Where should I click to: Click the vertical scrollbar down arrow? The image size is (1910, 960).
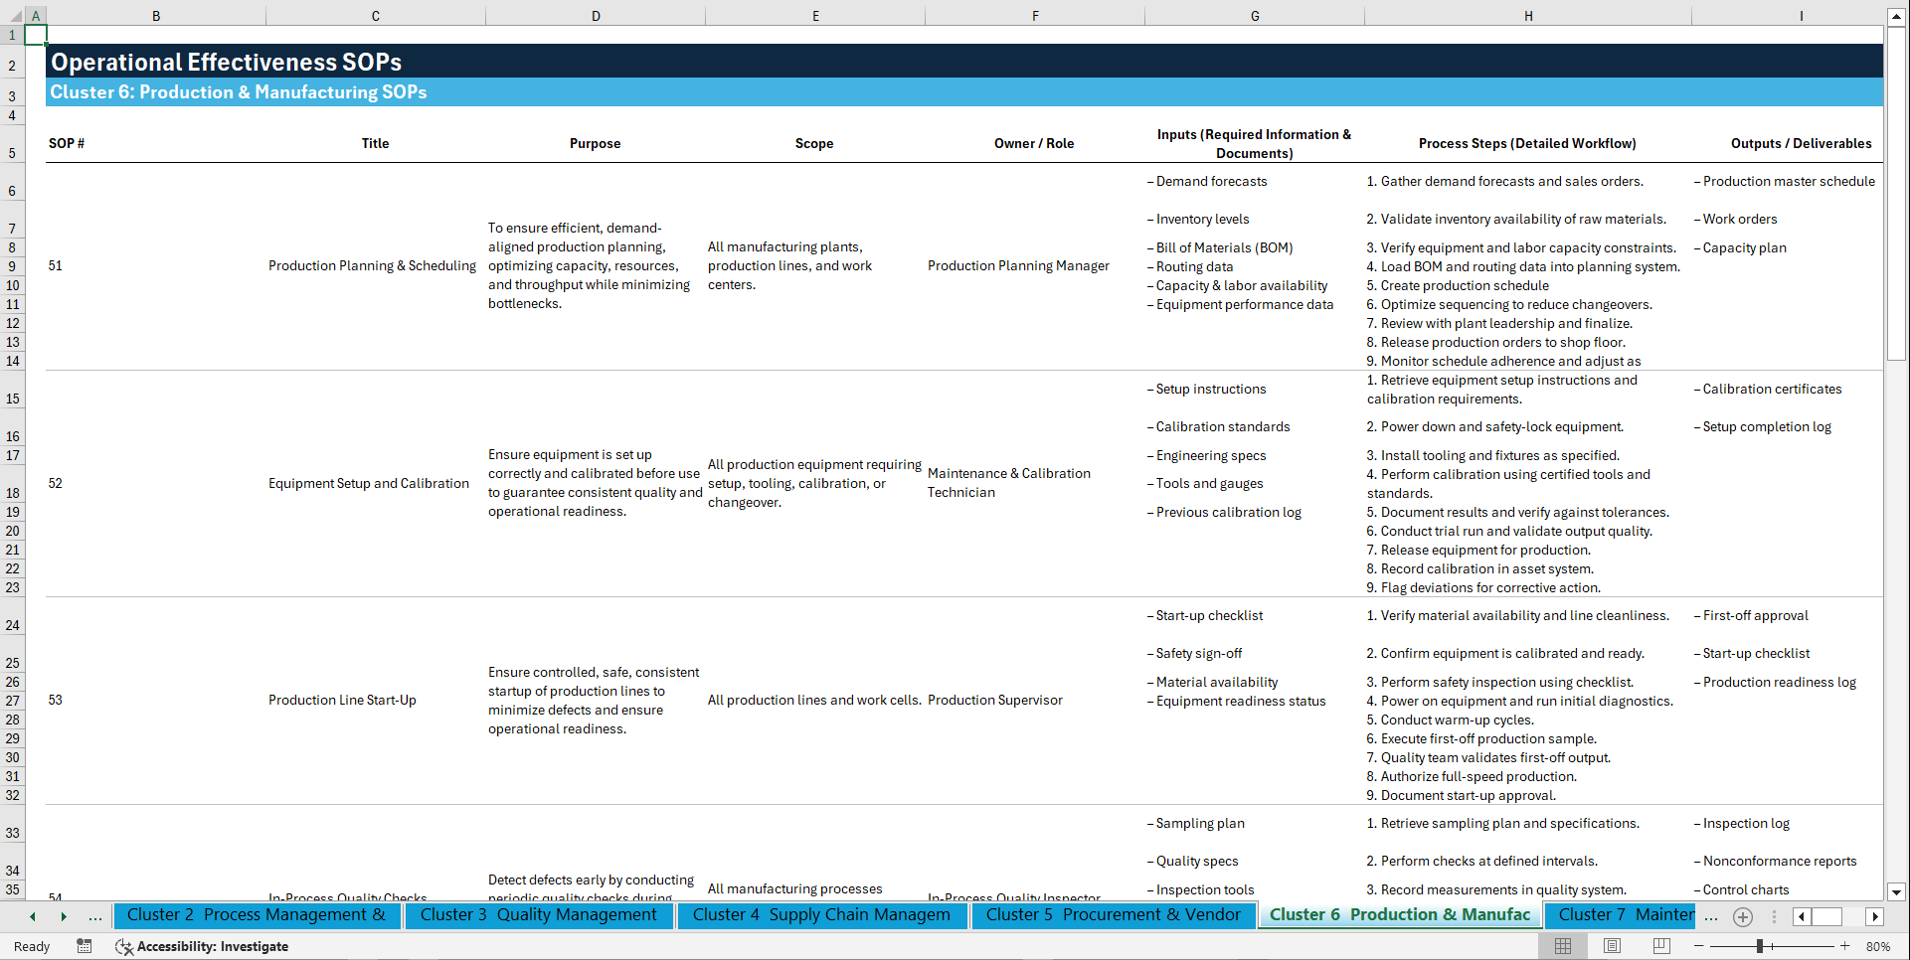pyautogui.click(x=1897, y=892)
